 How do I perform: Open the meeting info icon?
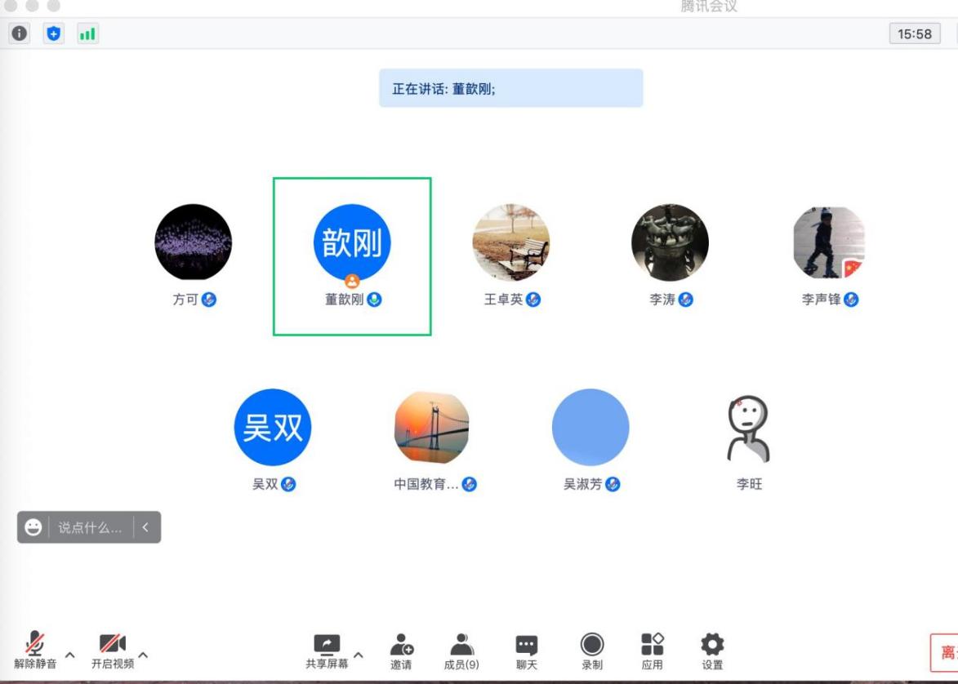(19, 34)
